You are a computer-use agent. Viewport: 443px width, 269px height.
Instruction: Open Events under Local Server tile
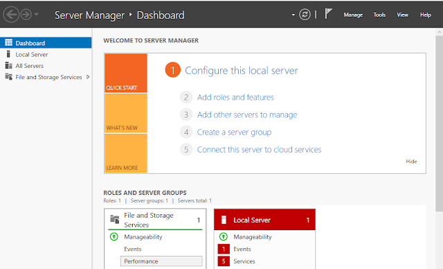click(242, 249)
